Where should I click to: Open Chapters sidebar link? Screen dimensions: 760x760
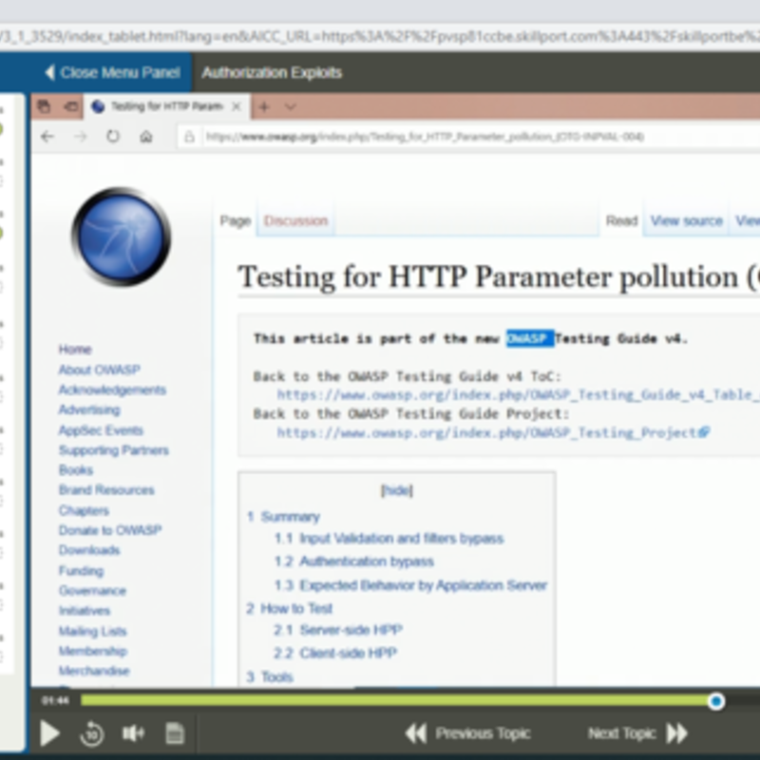tap(84, 510)
